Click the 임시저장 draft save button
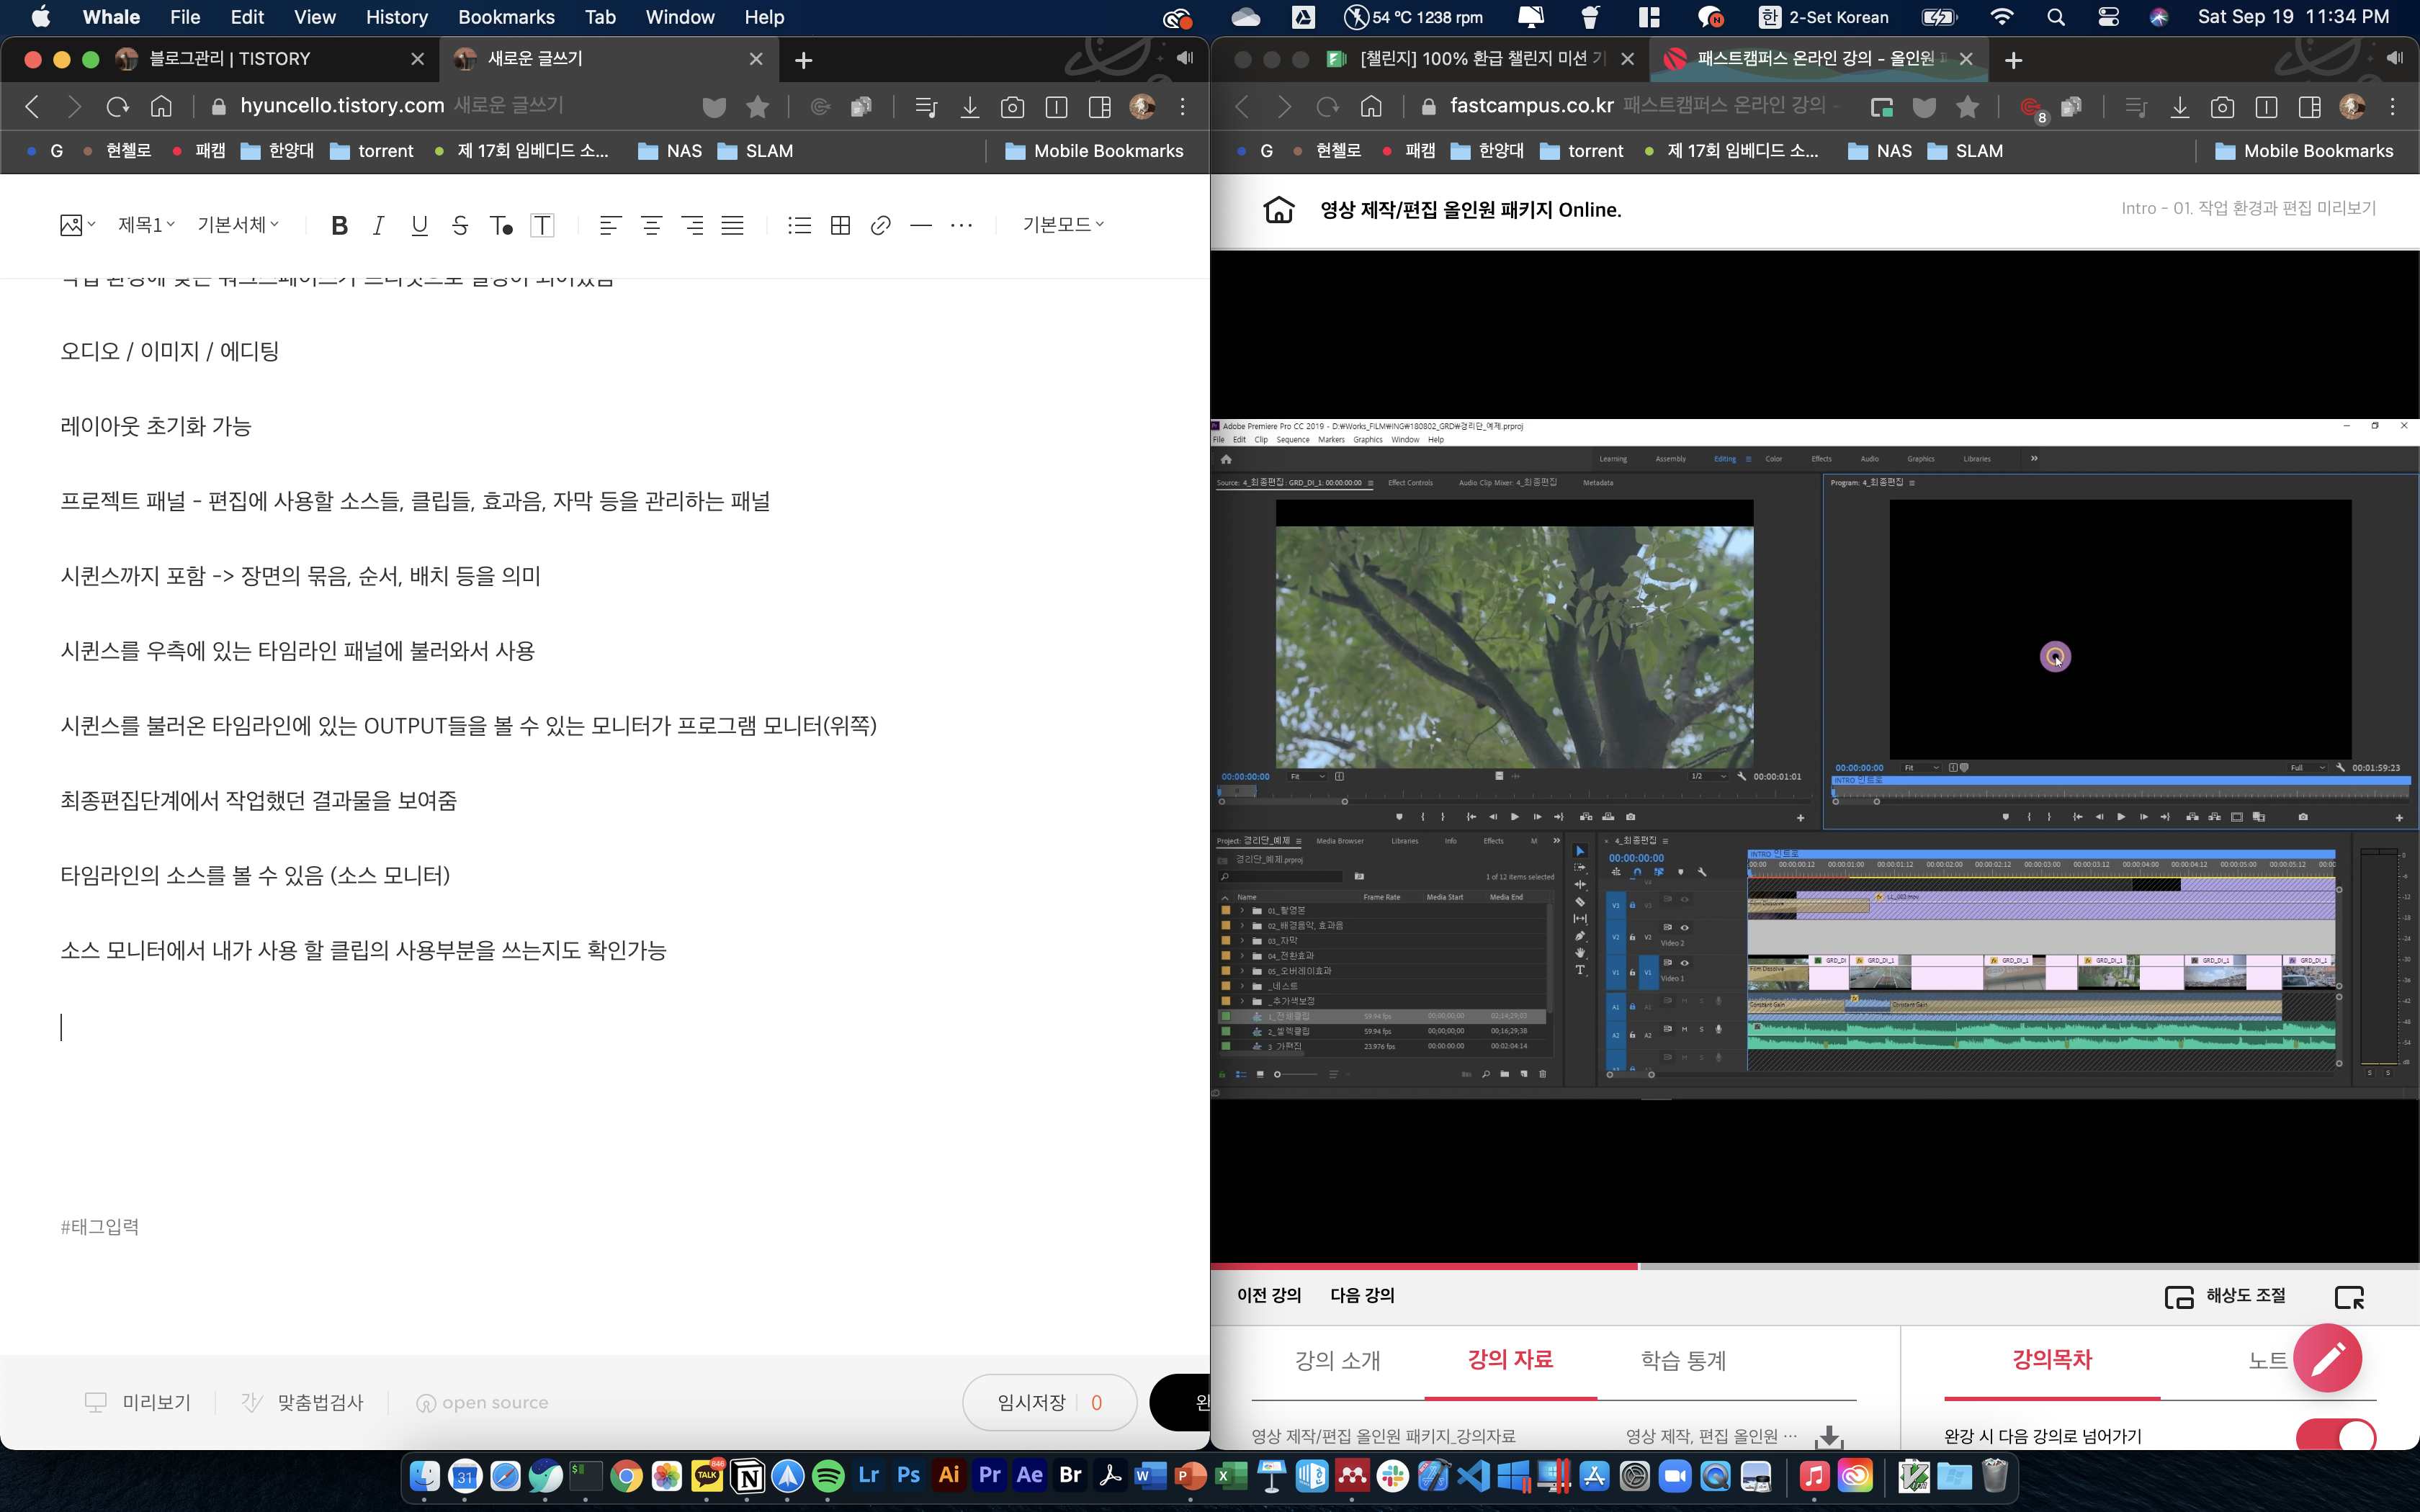The height and width of the screenshot is (1512, 2420). point(1032,1402)
